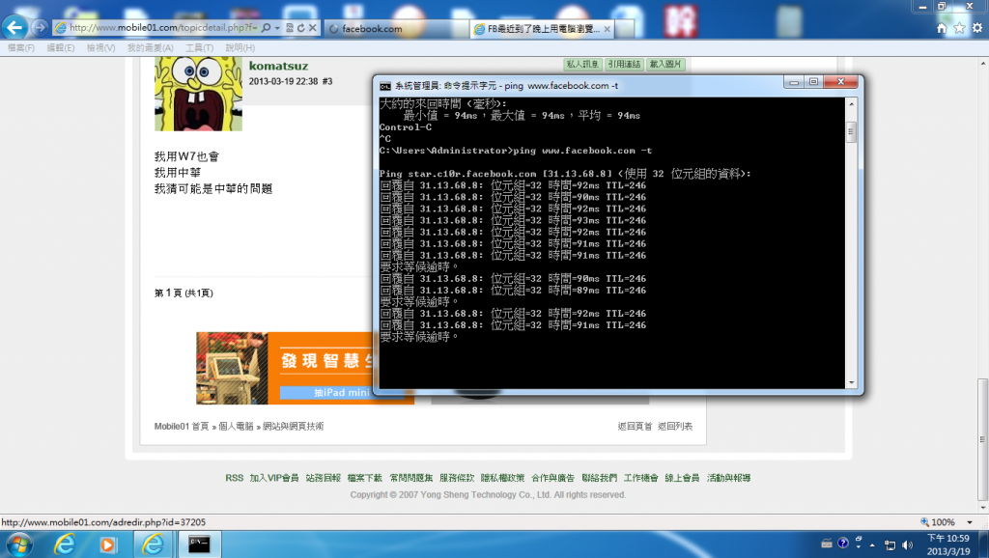Open the 我的最愛(A) menu
The image size is (989, 558).
[x=151, y=47]
